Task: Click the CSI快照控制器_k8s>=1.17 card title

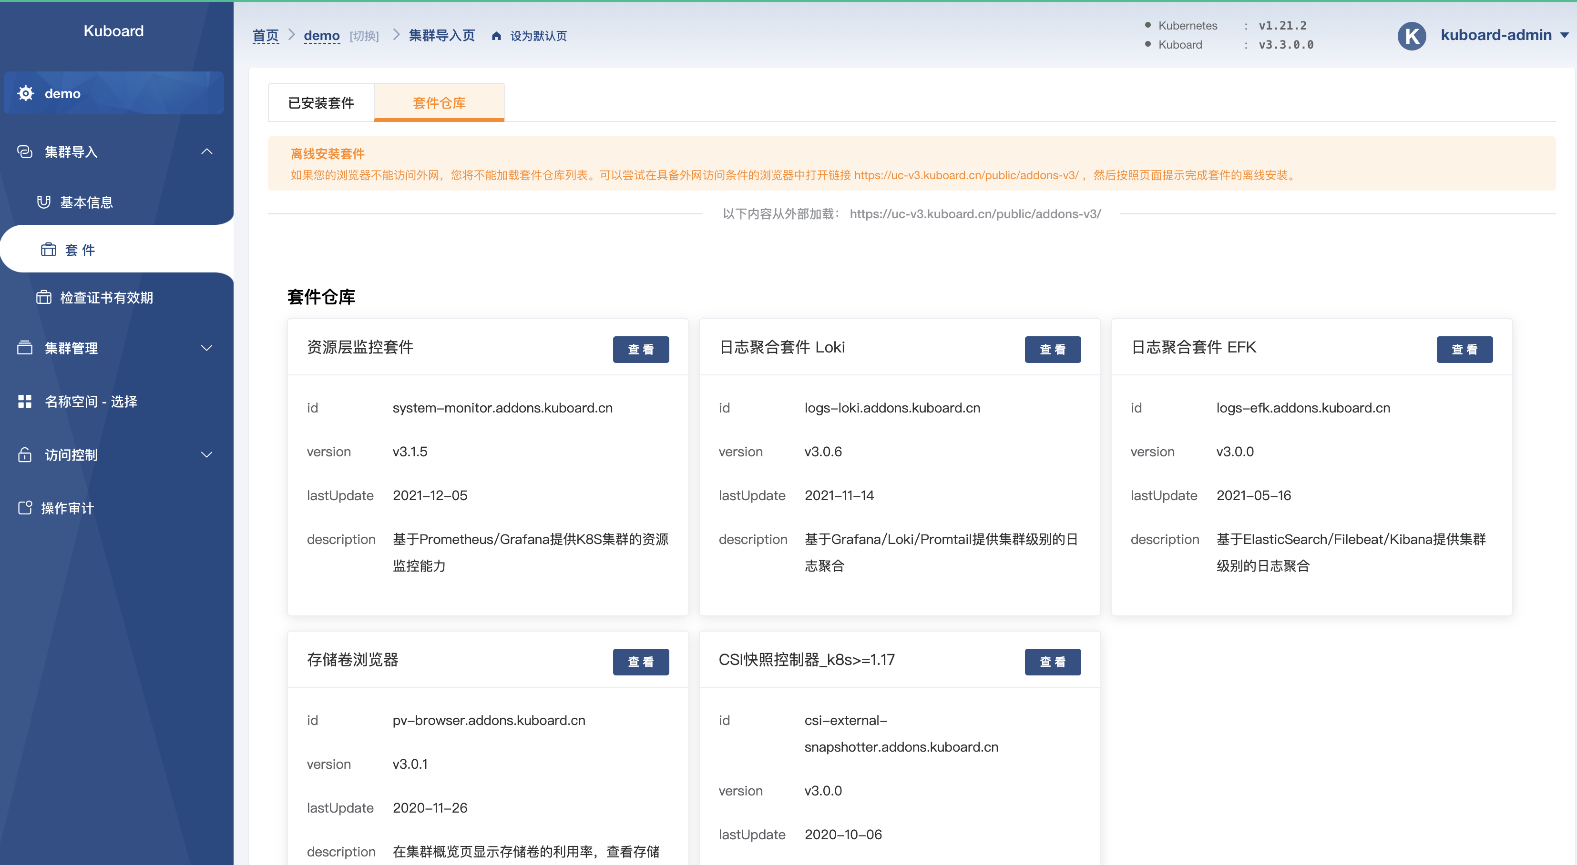Action: pos(806,659)
